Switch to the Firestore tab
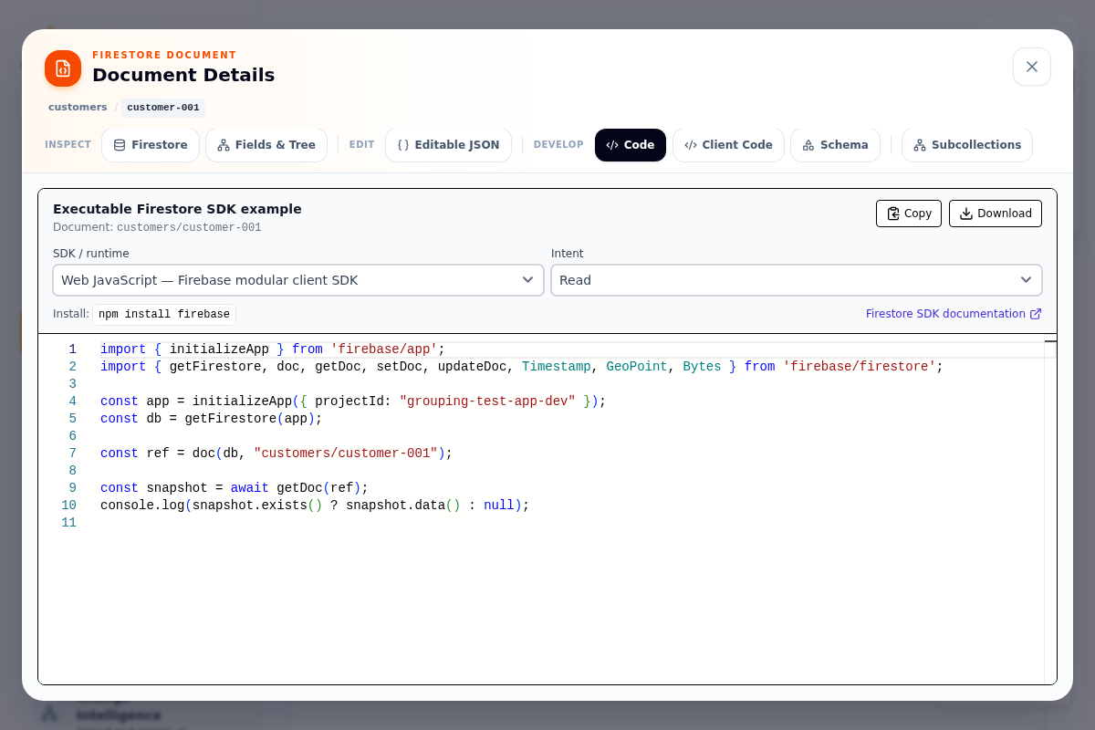Viewport: 1095px width, 730px height. coord(151,145)
